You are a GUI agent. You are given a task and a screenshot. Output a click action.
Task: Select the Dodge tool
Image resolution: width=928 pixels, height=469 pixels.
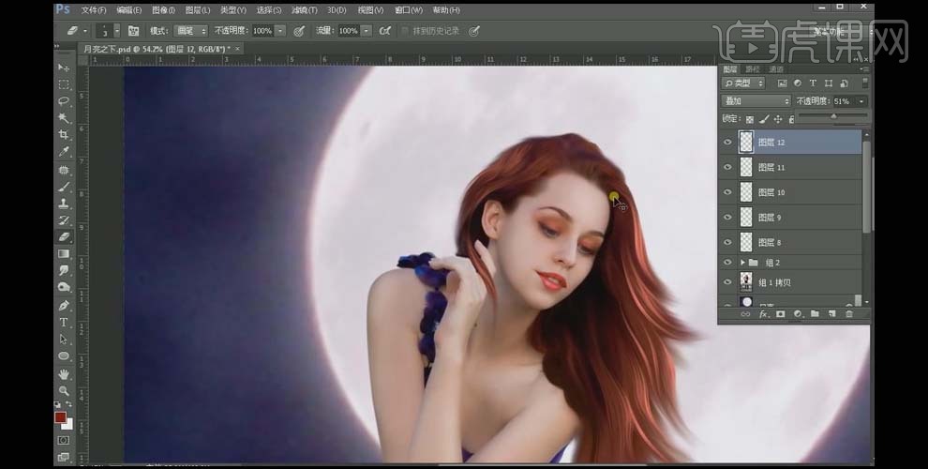pos(64,287)
